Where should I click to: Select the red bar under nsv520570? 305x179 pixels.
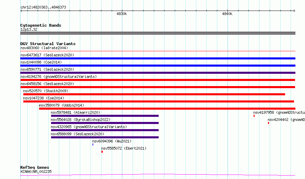[154, 94]
